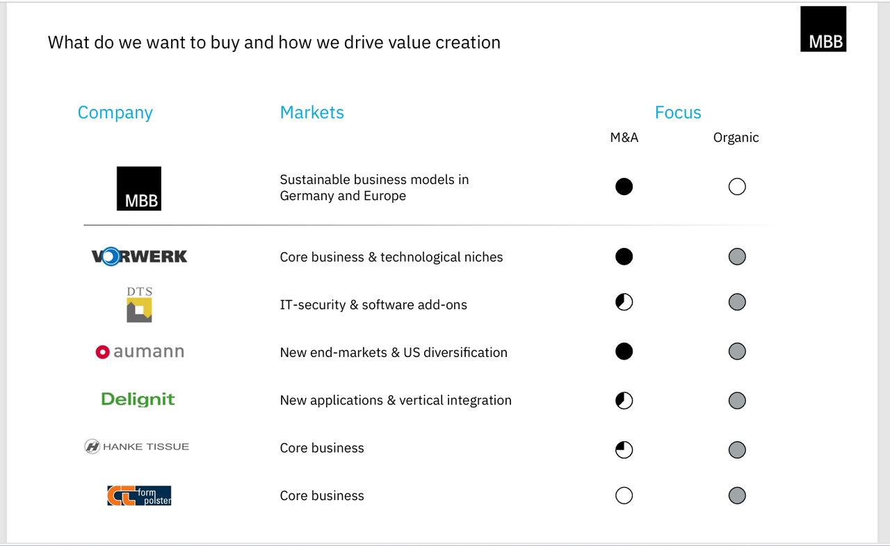Click the CT Formpolster logo
The height and width of the screenshot is (546, 890).
(139, 495)
